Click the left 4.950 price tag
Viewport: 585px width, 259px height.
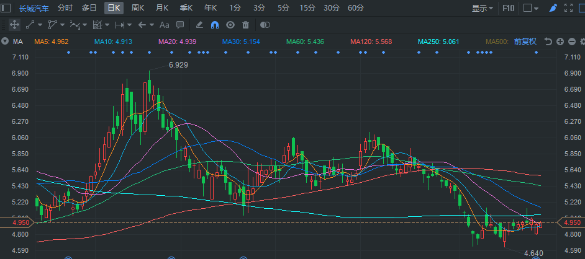[18, 222]
